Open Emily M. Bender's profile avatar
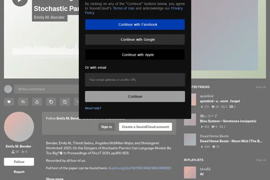The image size is (270, 180). pyautogui.click(x=19, y=127)
